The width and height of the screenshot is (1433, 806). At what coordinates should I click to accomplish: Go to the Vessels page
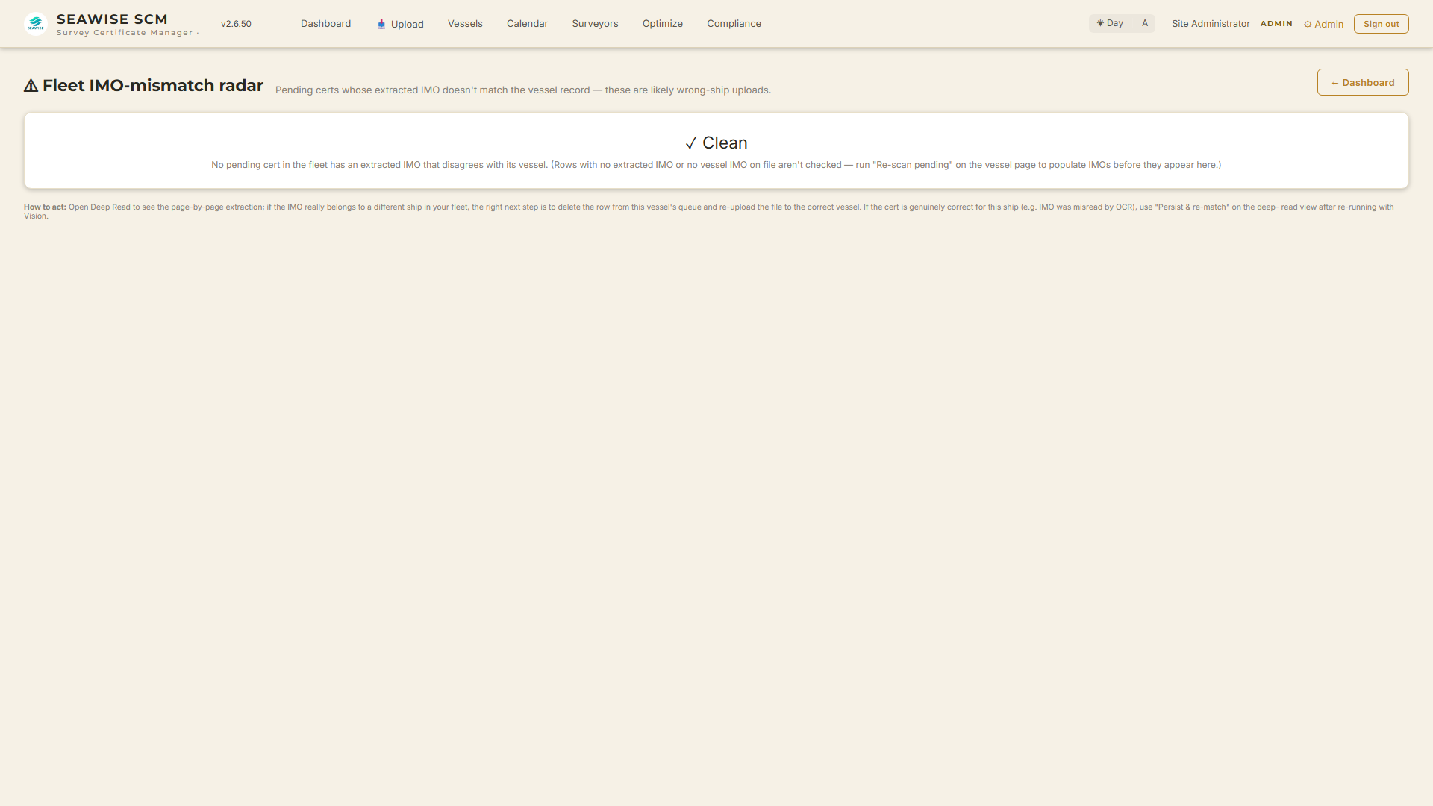pyautogui.click(x=465, y=24)
